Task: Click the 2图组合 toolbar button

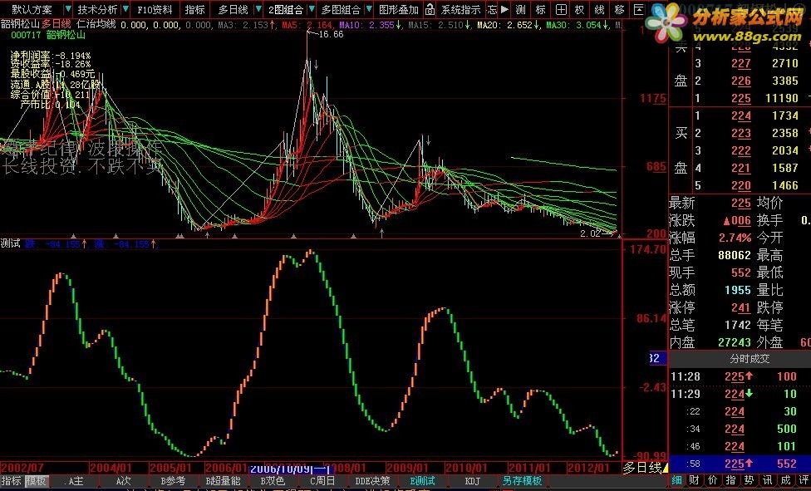Action: (x=286, y=9)
